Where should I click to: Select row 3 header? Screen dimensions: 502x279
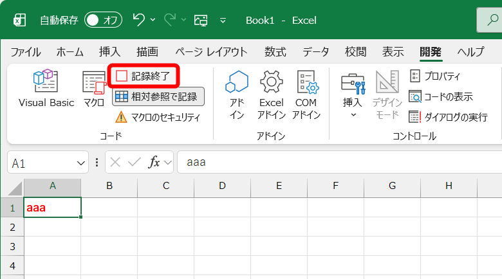pos(12,246)
